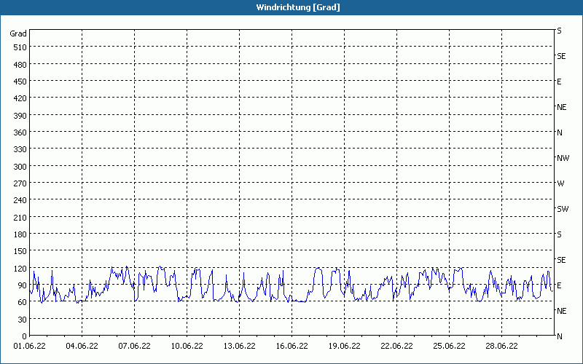The height and width of the screenshot is (364, 583).
Task: Choose the 28.06.22 date label
Action: 501,346
